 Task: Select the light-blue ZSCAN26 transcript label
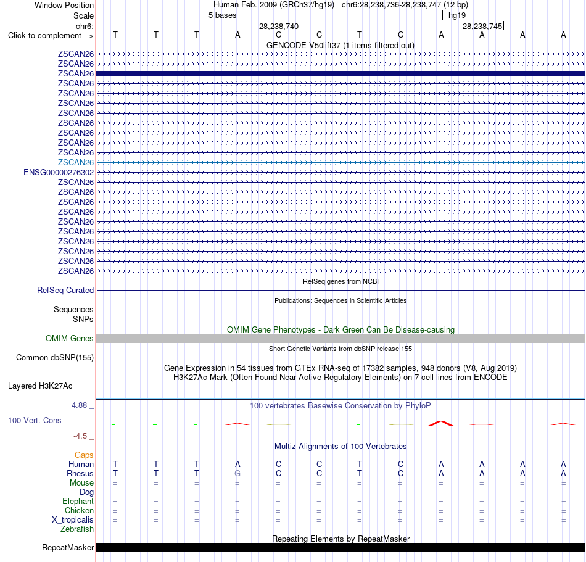76,162
